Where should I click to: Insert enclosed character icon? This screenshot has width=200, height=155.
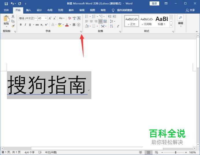(79, 25)
